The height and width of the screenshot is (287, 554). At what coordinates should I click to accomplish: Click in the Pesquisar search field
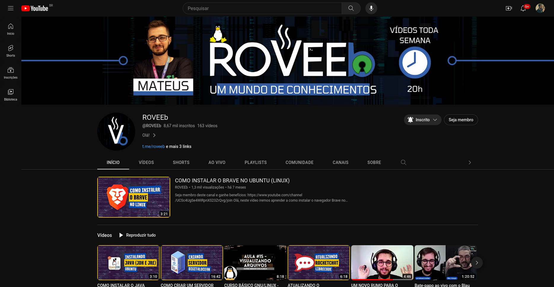pyautogui.click(x=262, y=8)
